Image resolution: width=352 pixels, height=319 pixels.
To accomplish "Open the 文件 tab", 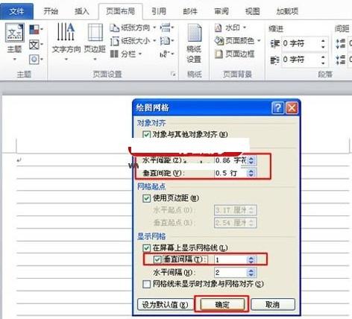I will click(16, 11).
